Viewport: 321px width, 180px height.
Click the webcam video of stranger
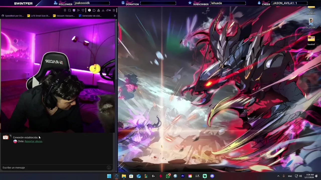(x=57, y=76)
